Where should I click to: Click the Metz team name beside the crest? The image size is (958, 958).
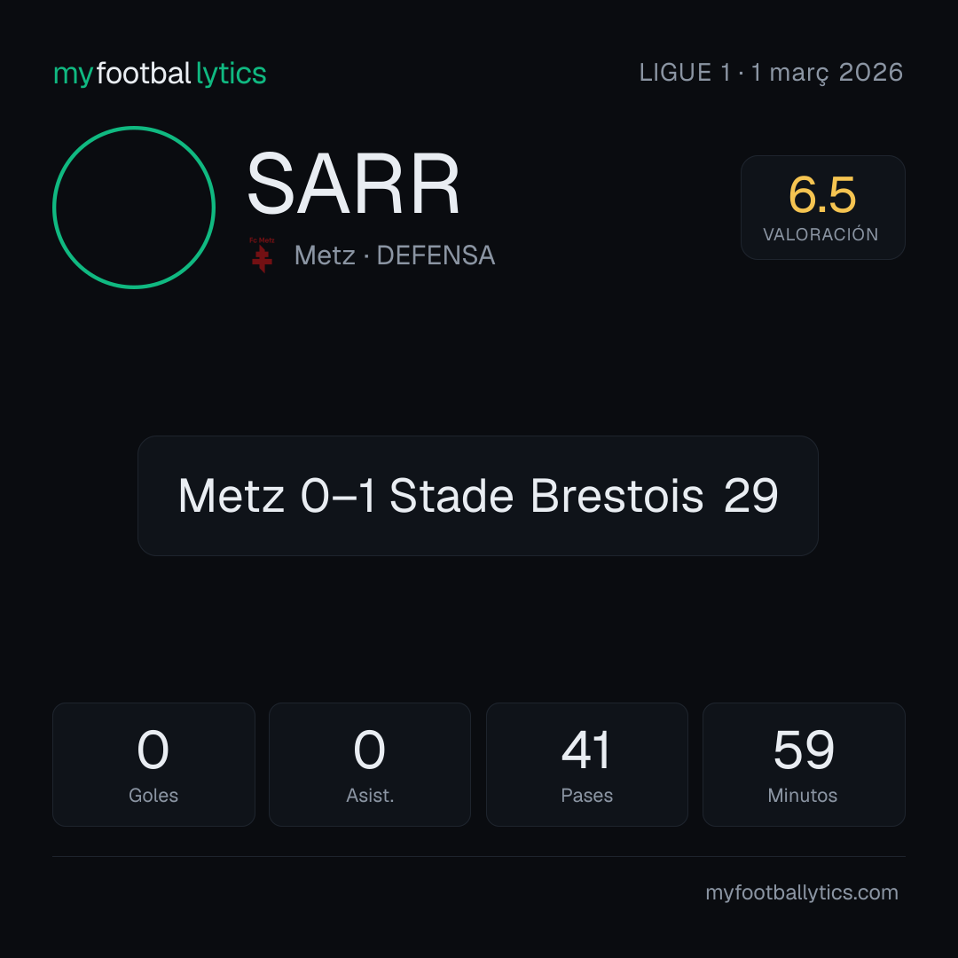pyautogui.click(x=325, y=255)
